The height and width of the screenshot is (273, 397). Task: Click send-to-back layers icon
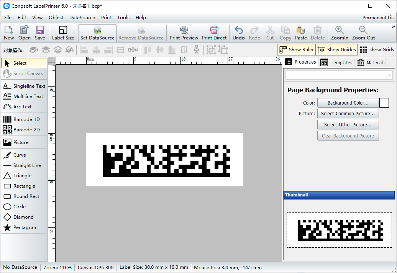(70, 50)
